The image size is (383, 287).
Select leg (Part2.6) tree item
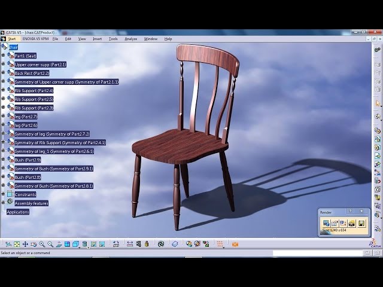[x=26, y=125]
